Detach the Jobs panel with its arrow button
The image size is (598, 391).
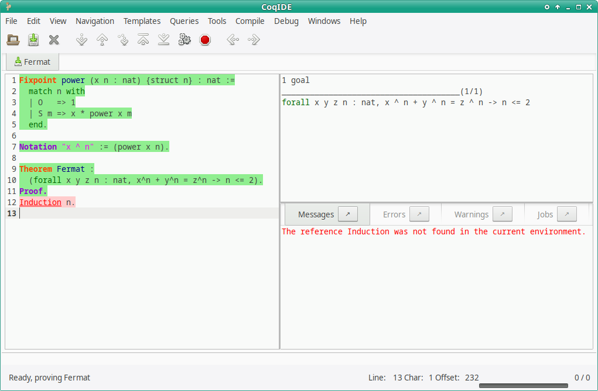566,214
